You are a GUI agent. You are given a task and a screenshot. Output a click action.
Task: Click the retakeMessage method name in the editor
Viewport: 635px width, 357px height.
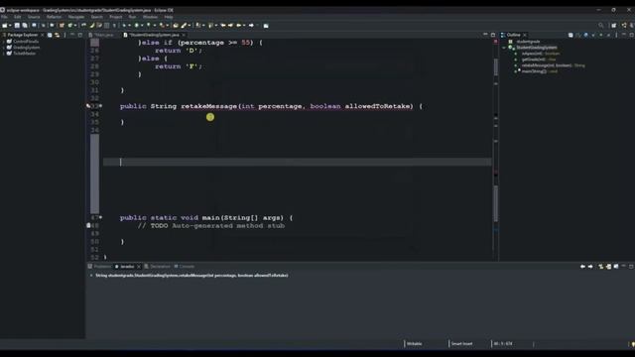(208, 106)
